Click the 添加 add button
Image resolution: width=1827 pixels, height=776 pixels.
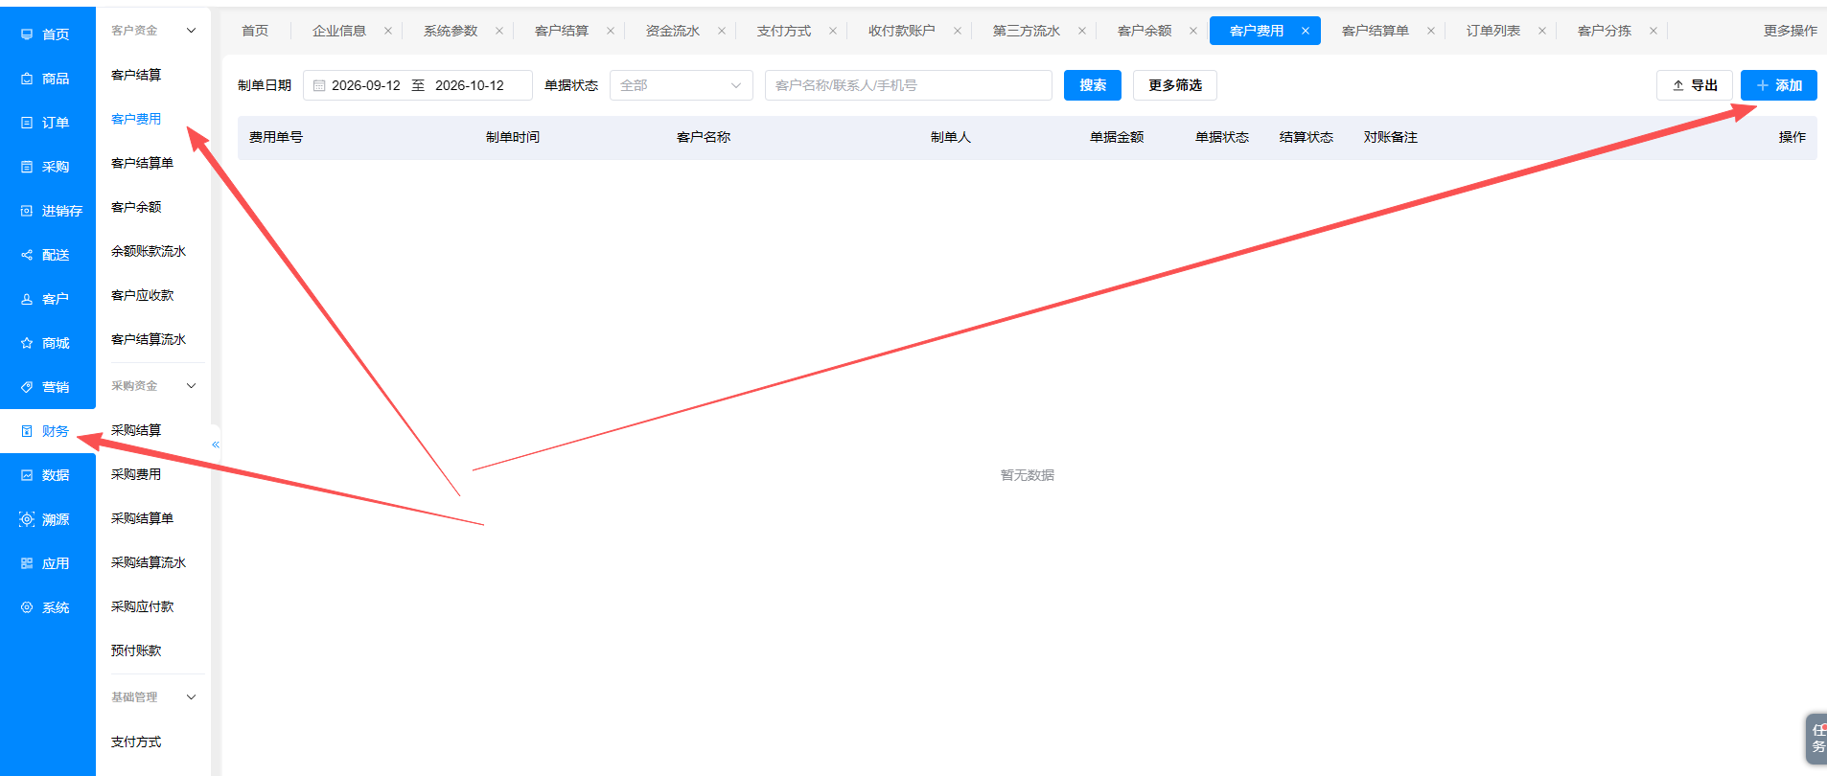1779,85
